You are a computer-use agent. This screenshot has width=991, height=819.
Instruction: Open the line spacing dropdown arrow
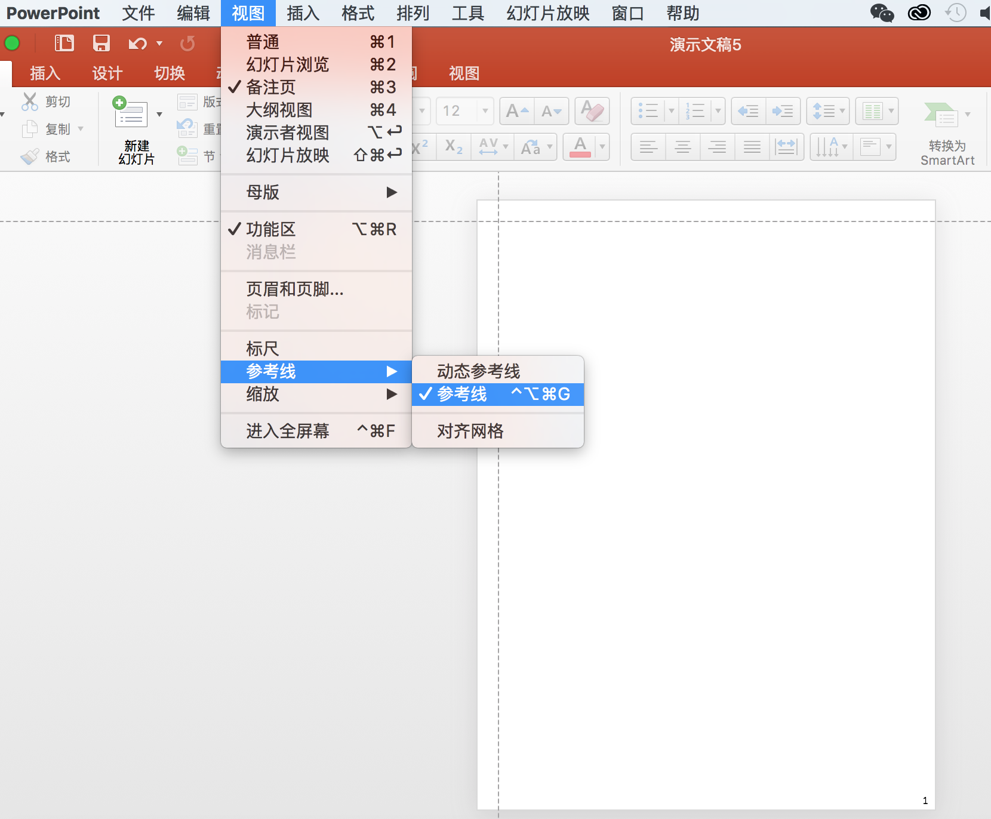pyautogui.click(x=842, y=111)
